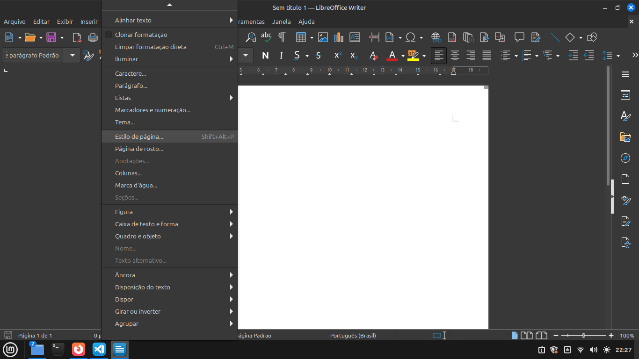Insert a text box
This screenshot has height=359, width=639.
[x=355, y=37]
